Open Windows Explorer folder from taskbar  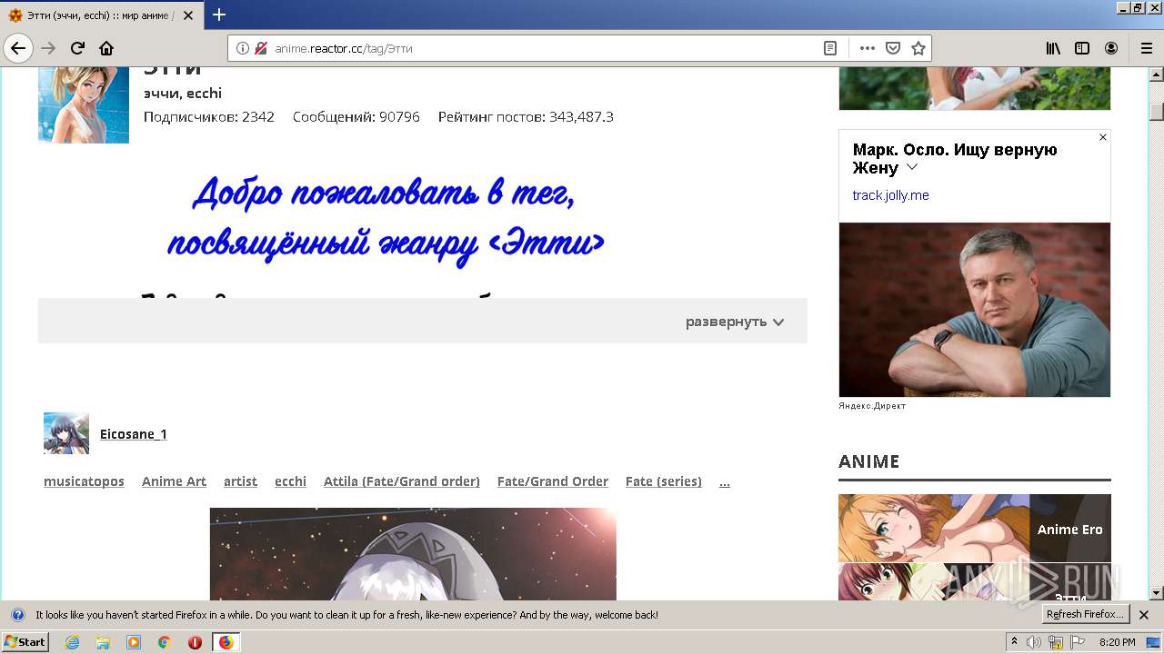103,642
